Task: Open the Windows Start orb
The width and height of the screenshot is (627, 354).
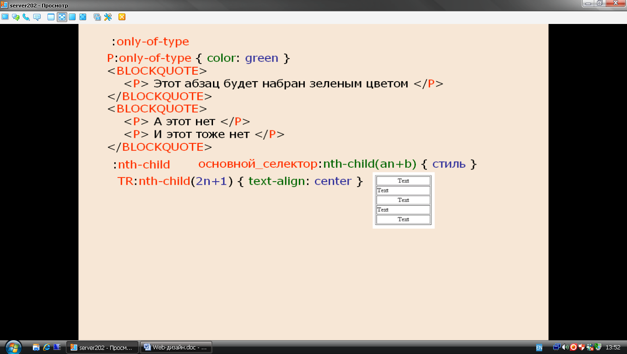Action: 12,347
